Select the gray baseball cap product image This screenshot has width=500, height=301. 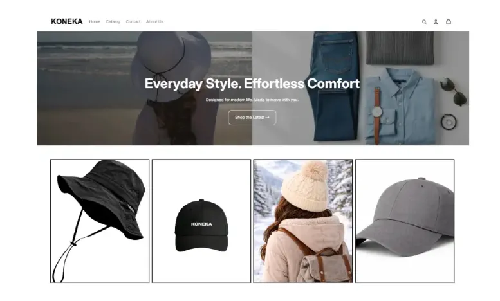click(405, 221)
